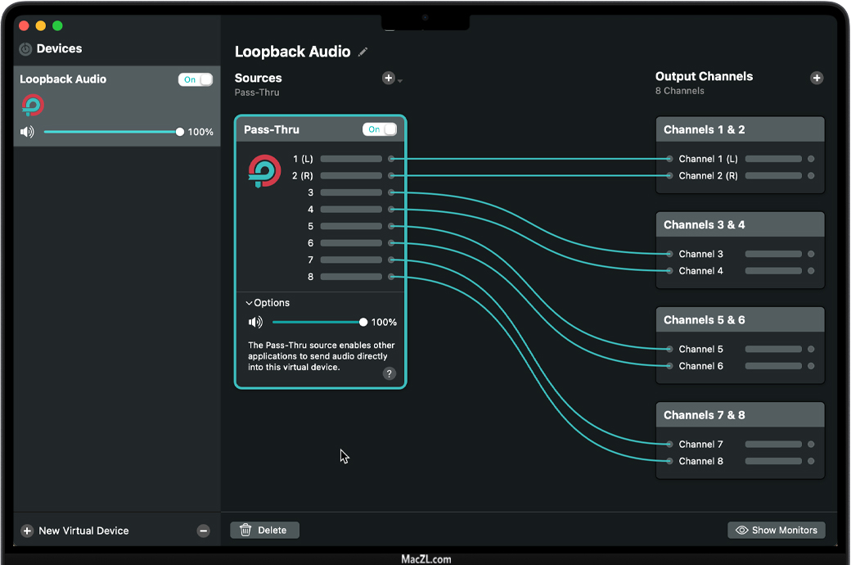Select the Channels 7 & 8 output header
The image size is (851, 565).
740,415
